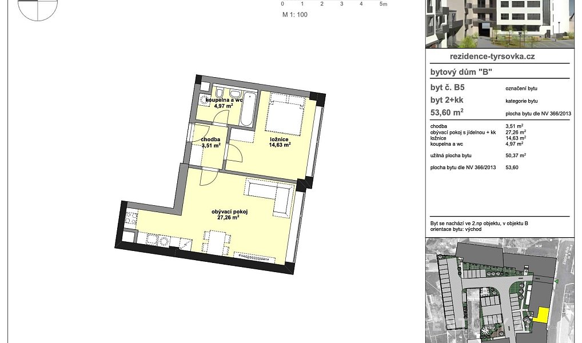Click the scale bar ruler
The height and width of the screenshot is (343, 582).
[x=334, y=3]
